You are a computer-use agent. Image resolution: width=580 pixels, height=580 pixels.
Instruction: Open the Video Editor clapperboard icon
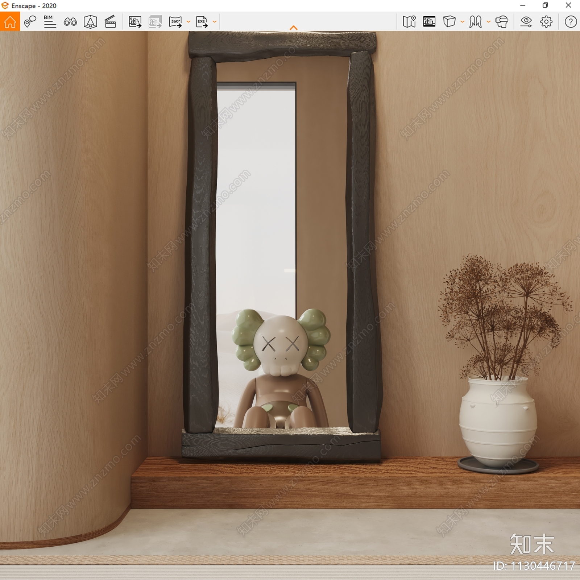click(x=110, y=22)
